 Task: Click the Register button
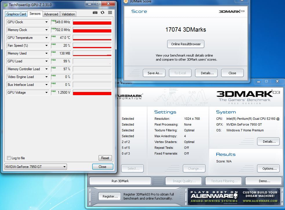110,196
